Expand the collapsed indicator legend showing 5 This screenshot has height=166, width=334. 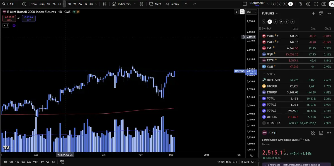[x=6, y=25]
